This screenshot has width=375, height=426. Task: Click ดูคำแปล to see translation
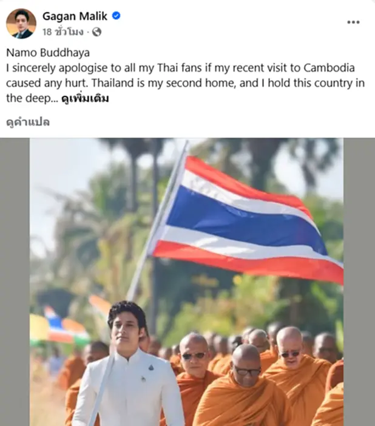point(28,122)
